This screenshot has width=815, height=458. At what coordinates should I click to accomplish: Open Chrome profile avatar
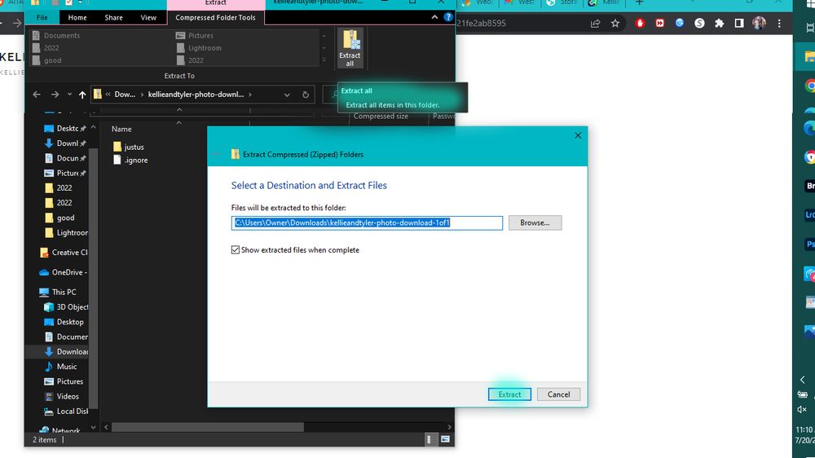[759, 24]
